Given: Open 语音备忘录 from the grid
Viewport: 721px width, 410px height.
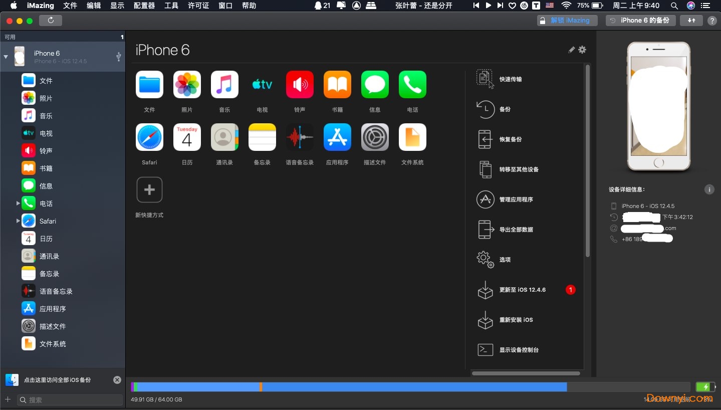Looking at the screenshot, I should tap(300, 137).
